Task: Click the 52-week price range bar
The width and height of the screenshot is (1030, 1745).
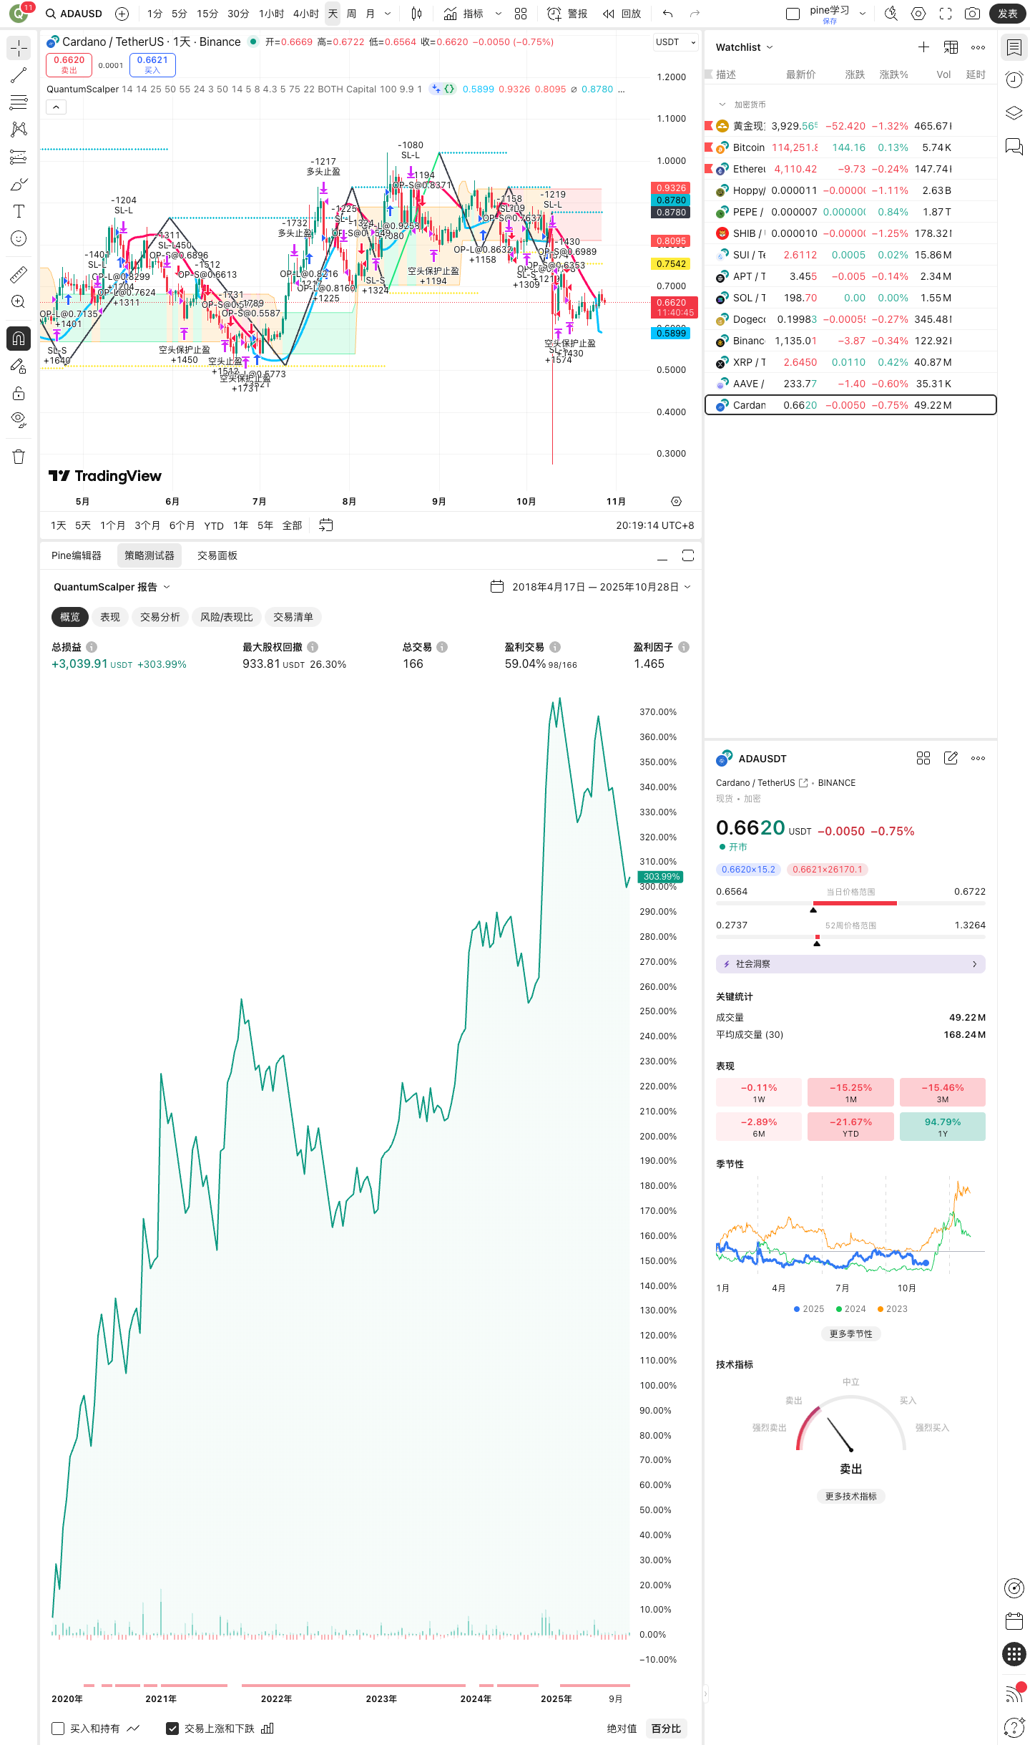Action: point(850,936)
